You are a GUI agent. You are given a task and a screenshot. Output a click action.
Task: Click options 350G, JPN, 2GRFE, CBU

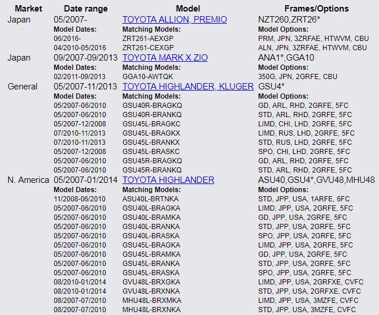coord(298,77)
